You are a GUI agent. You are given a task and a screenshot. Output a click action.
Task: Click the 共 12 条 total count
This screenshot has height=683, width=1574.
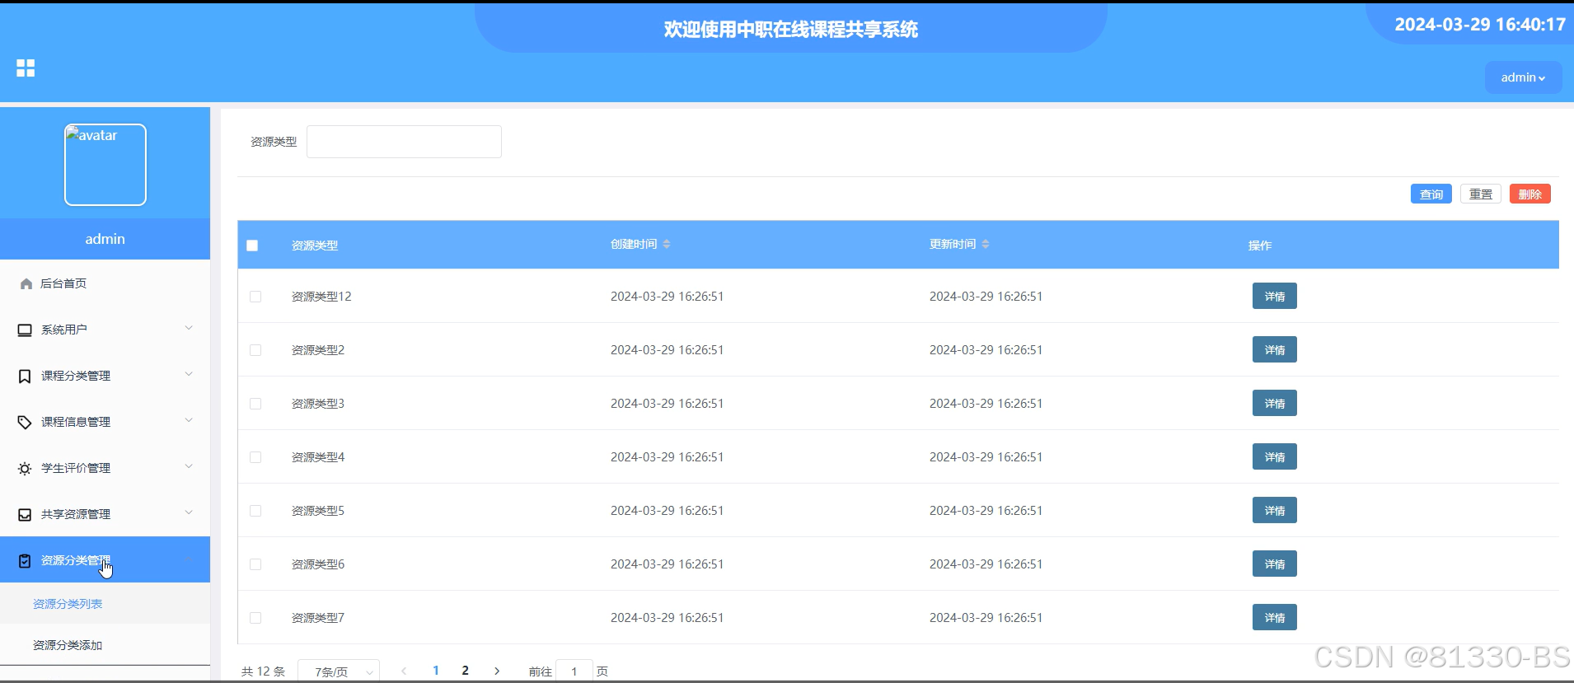(x=263, y=671)
